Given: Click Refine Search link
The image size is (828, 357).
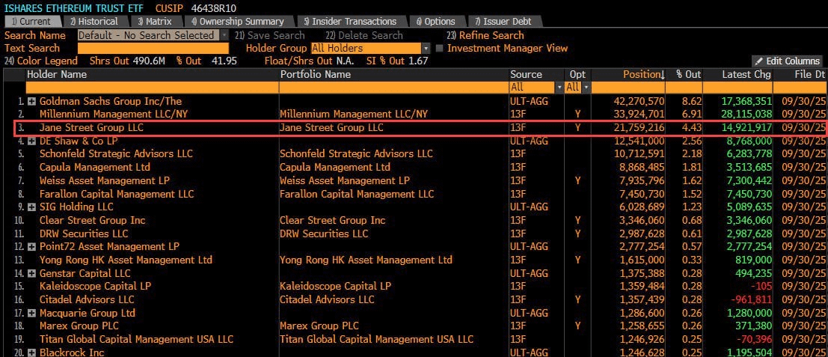Looking at the screenshot, I should coord(485,35).
